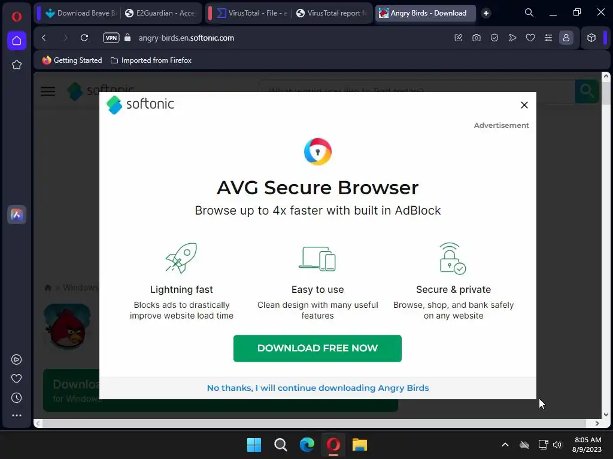The height and width of the screenshot is (459, 613).
Task: Click the vertical scrollbar down arrow
Action: click(606, 415)
